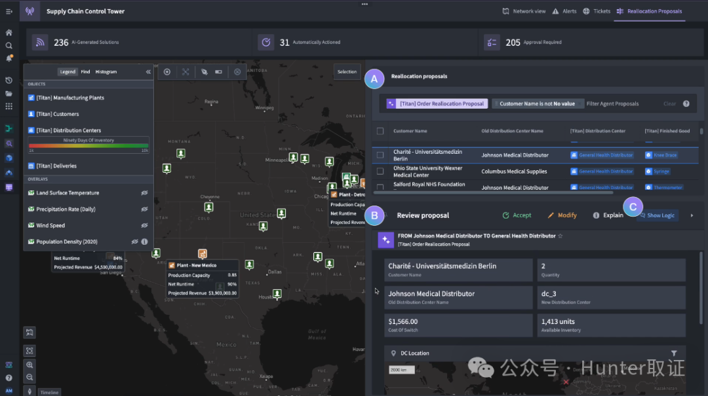The width and height of the screenshot is (708, 396).
Task: Star the Johnson Medical Distributor proposal
Action: click(x=560, y=236)
